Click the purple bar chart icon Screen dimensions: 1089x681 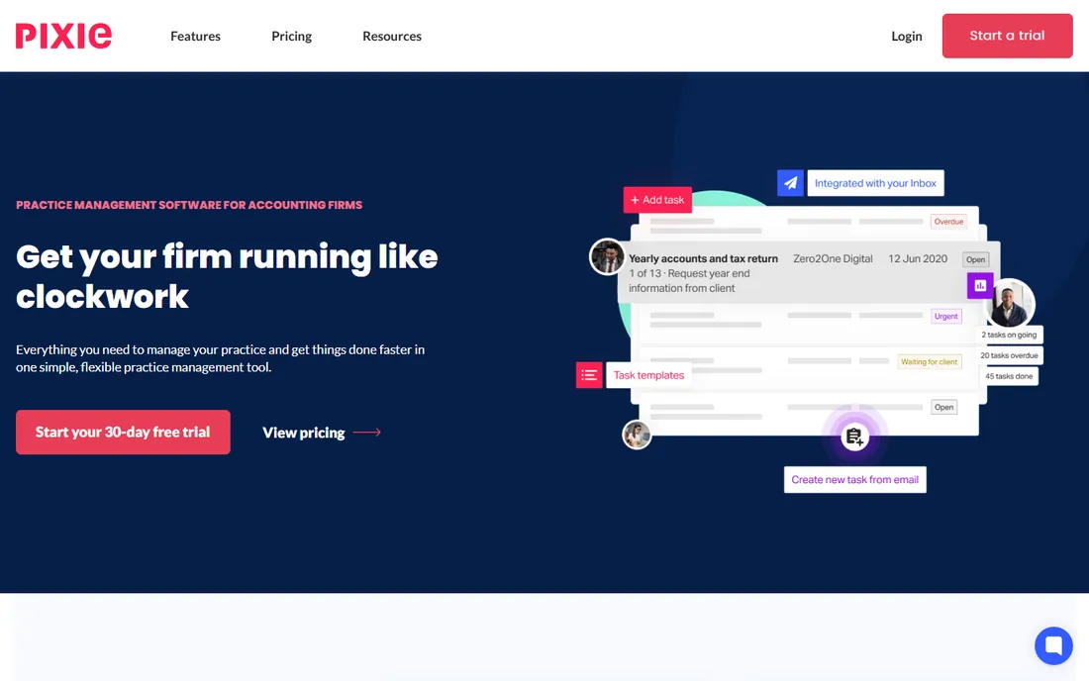[980, 285]
